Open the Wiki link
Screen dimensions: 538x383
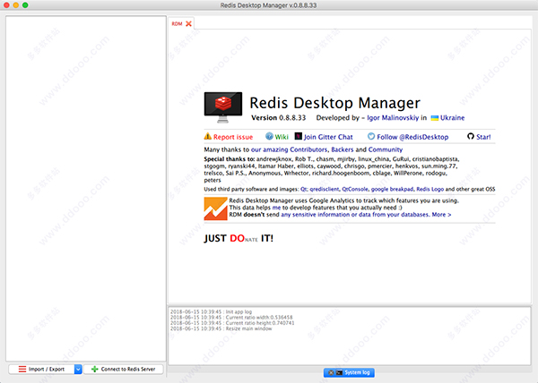pyautogui.click(x=282, y=137)
